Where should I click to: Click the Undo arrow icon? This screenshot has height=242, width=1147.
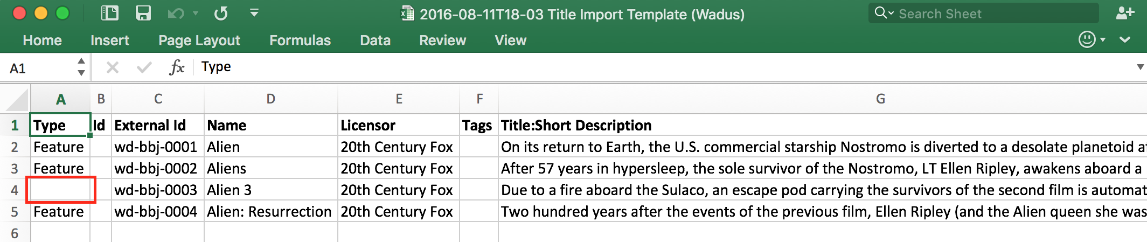(175, 13)
